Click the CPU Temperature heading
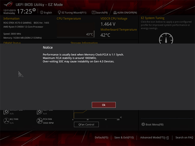The height and width of the screenshot is (146, 195). (69, 18)
